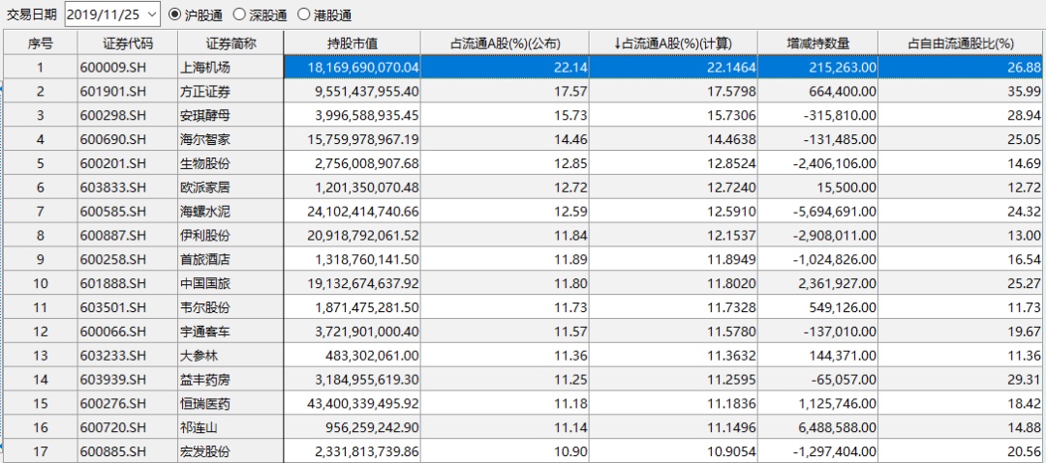Click holding change -5,694,691.00

[x=817, y=211]
